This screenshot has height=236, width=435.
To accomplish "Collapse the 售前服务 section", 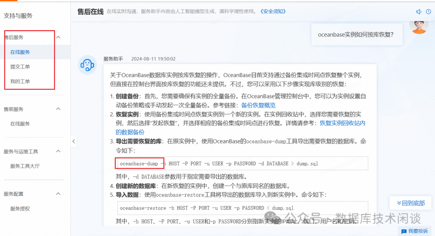I will (x=58, y=109).
